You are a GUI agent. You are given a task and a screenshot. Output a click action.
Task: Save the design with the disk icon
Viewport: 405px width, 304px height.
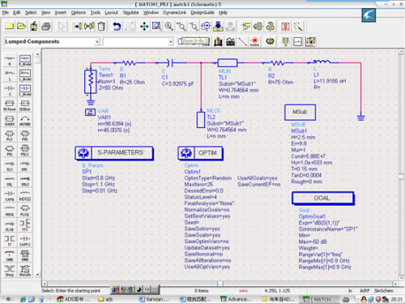pos(34,26)
